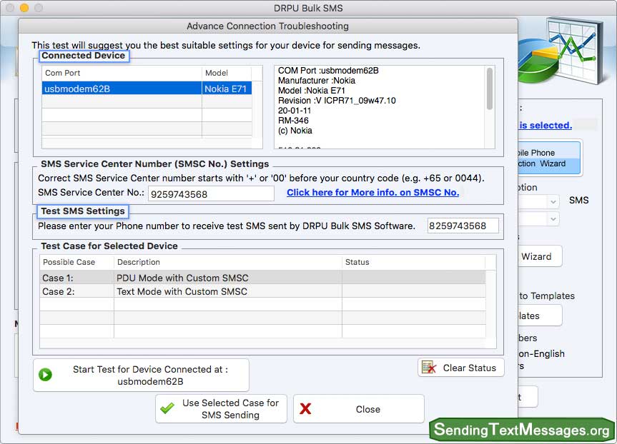Click the device info scrollbar
Image resolution: width=617 pixels, height=444 pixels.
click(490, 89)
